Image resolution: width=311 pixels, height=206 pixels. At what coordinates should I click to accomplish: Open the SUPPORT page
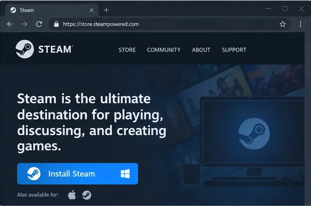click(234, 50)
